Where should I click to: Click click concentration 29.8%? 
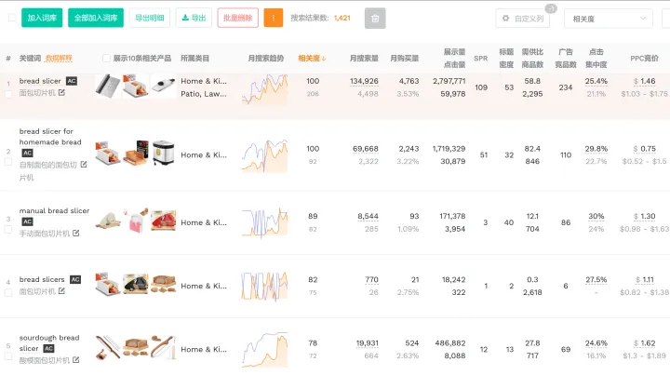[596, 149]
